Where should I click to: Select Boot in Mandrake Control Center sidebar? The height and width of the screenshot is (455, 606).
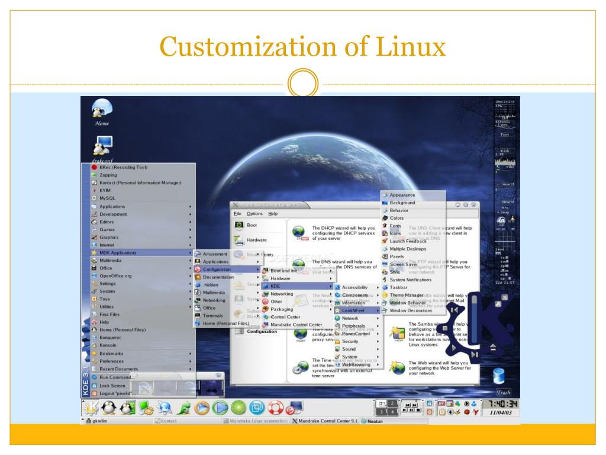click(246, 225)
